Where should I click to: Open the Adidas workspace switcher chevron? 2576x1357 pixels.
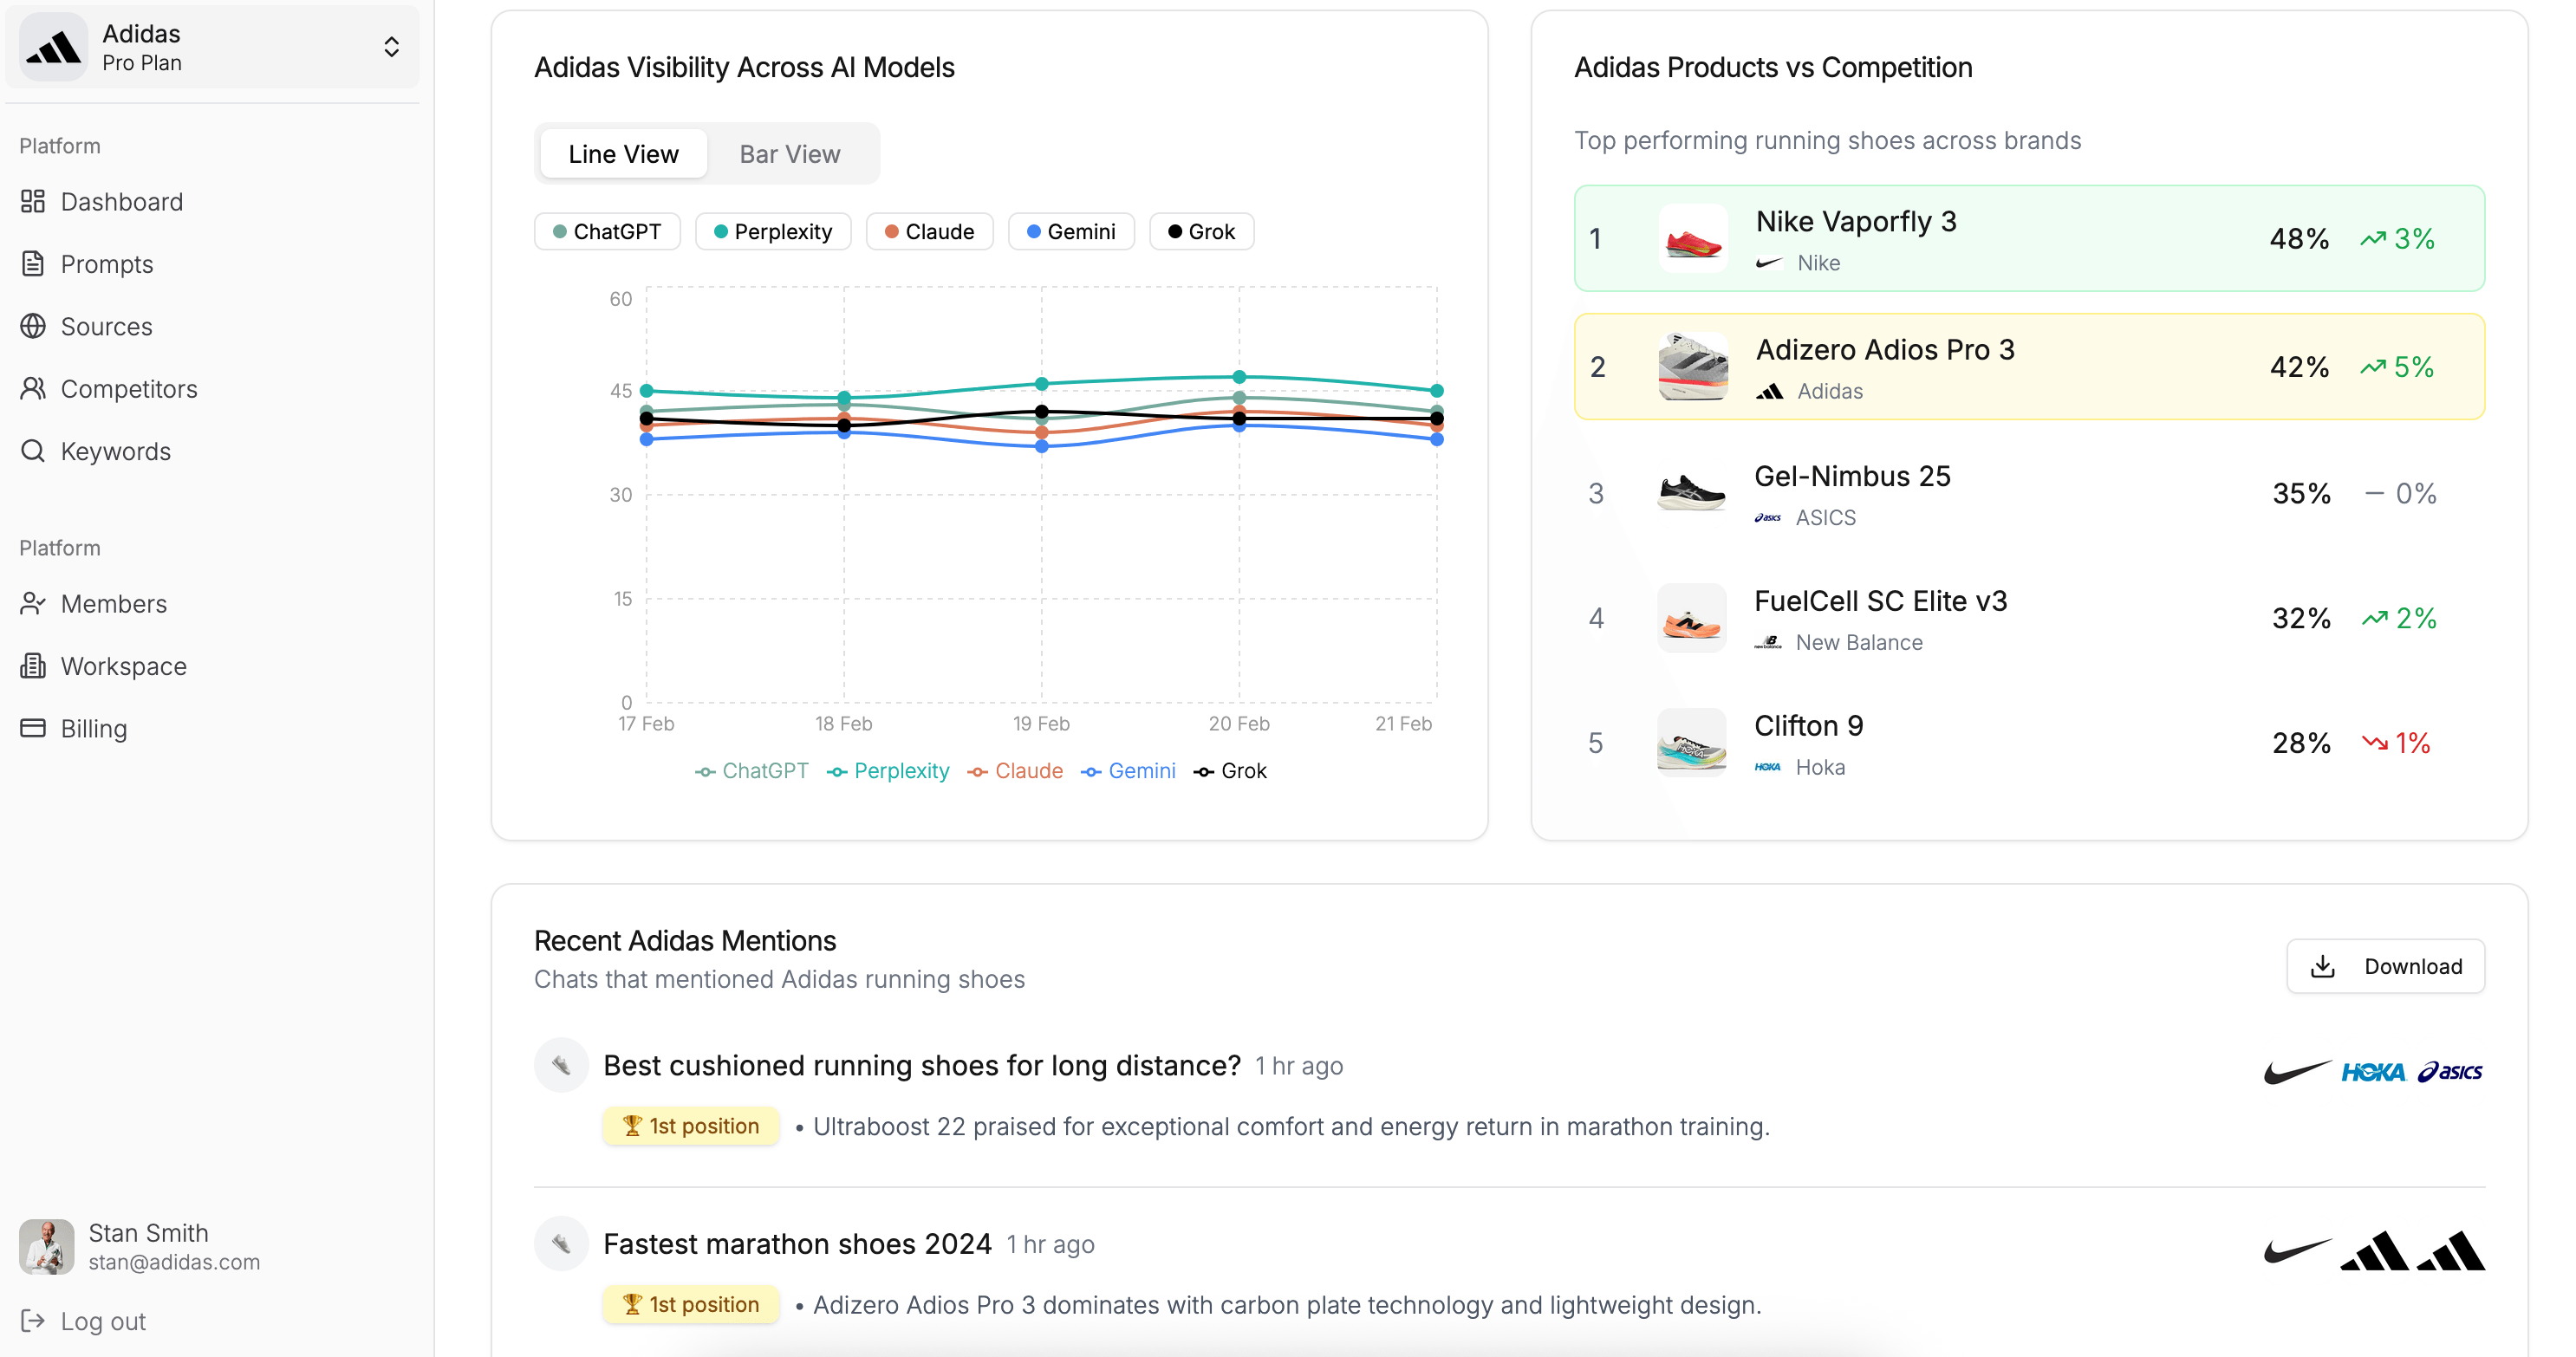coord(391,47)
